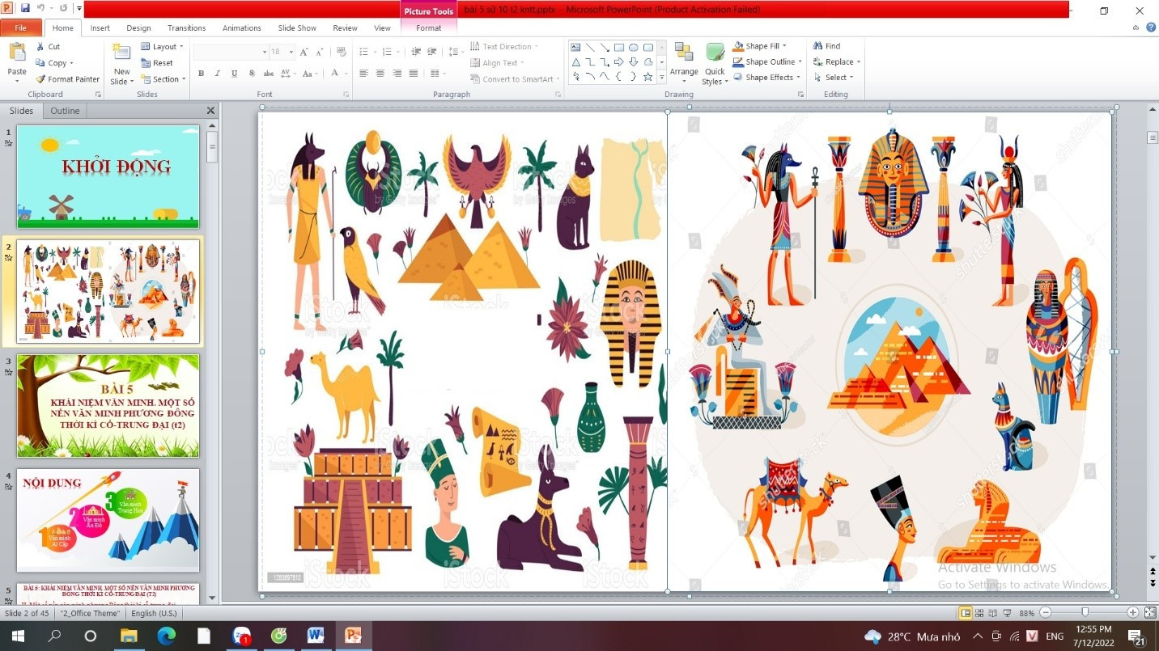Choose the right arrow shape in gallery

[x=618, y=62]
